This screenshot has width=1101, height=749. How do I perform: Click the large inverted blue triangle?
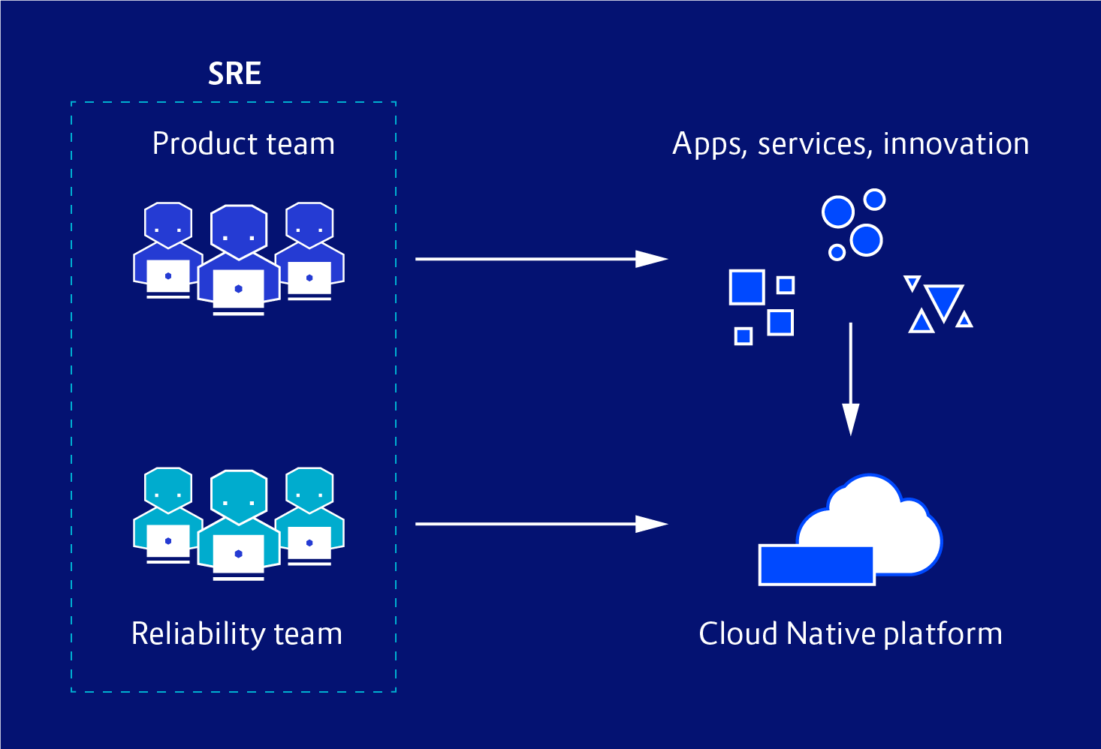(944, 302)
